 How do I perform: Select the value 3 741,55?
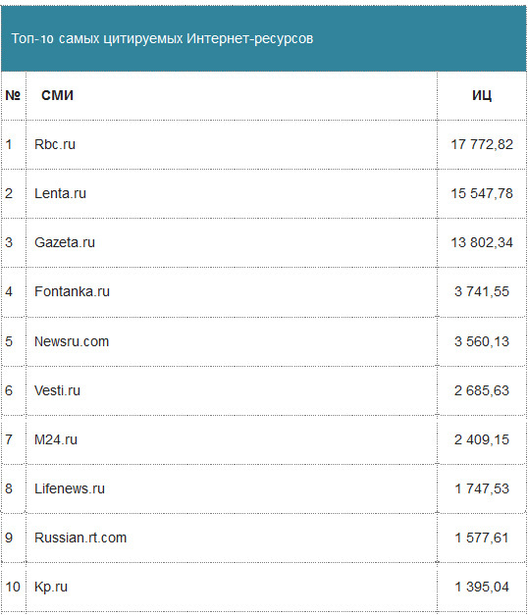click(x=482, y=291)
